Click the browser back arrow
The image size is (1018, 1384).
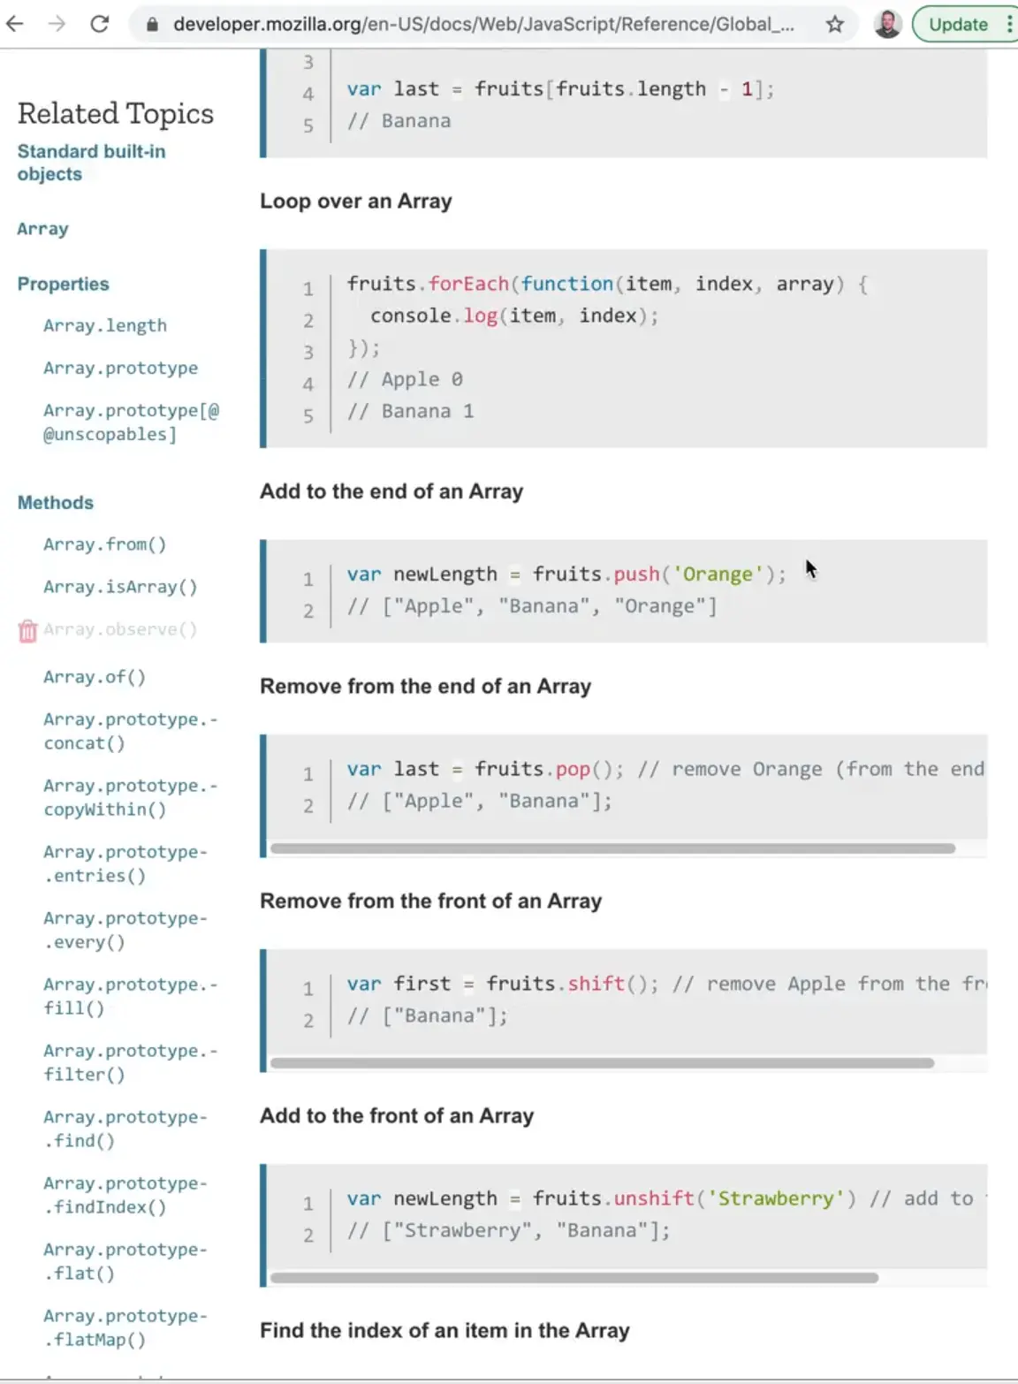(15, 24)
